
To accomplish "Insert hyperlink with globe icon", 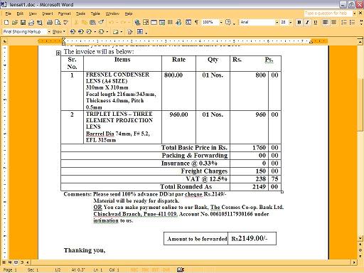I will tap(137, 22).
